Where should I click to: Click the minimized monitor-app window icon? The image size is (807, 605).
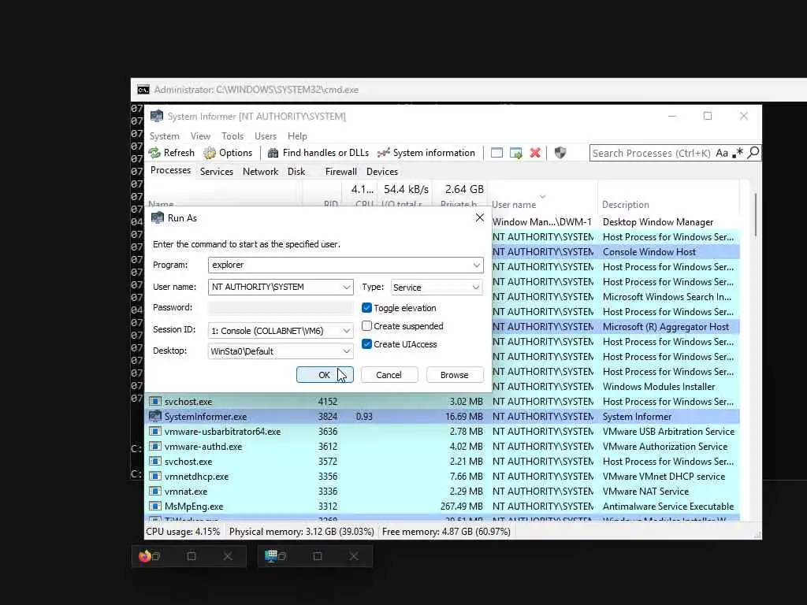pos(271,556)
